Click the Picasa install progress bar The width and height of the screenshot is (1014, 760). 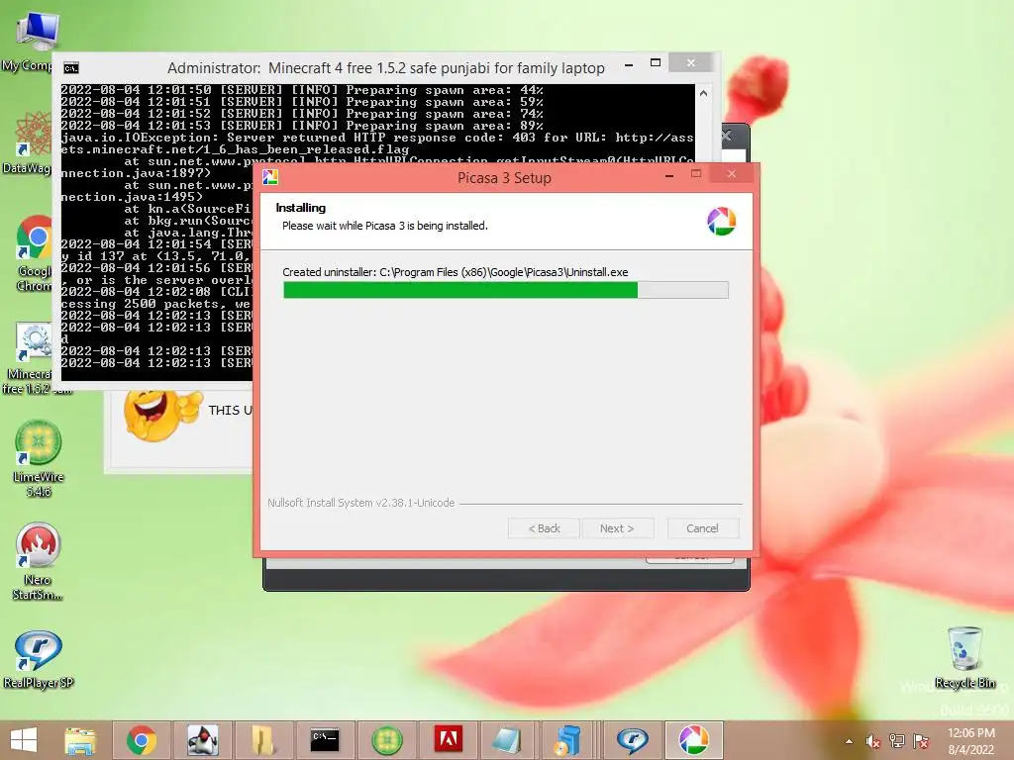tap(506, 290)
